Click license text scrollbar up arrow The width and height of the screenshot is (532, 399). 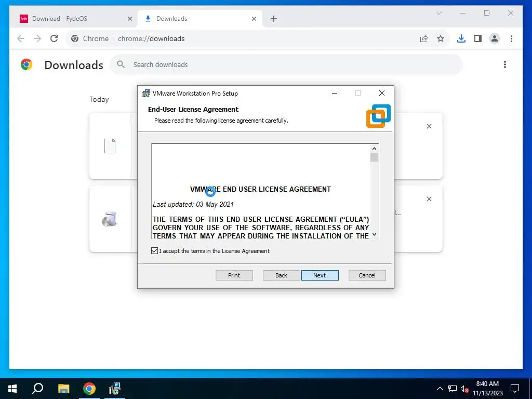pos(374,149)
